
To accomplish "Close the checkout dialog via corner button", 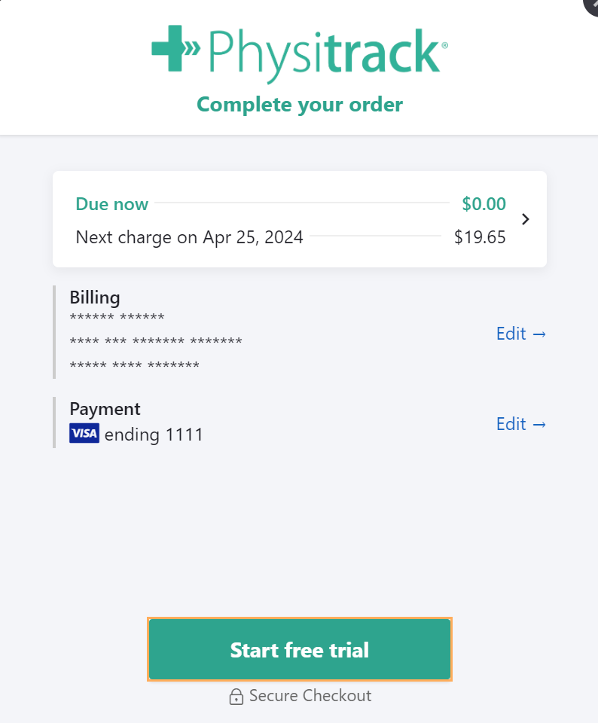I will (x=591, y=5).
